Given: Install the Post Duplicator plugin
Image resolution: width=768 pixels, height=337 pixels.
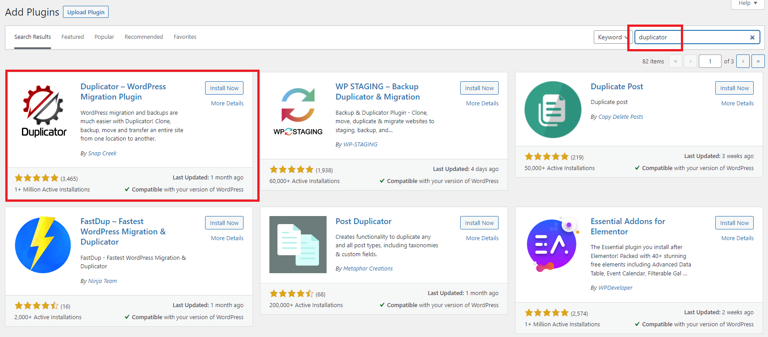Looking at the screenshot, I should 479,223.
